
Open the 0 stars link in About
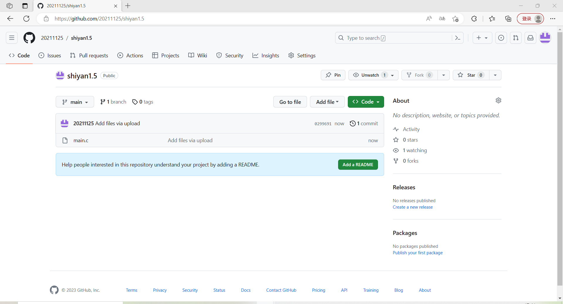point(405,140)
